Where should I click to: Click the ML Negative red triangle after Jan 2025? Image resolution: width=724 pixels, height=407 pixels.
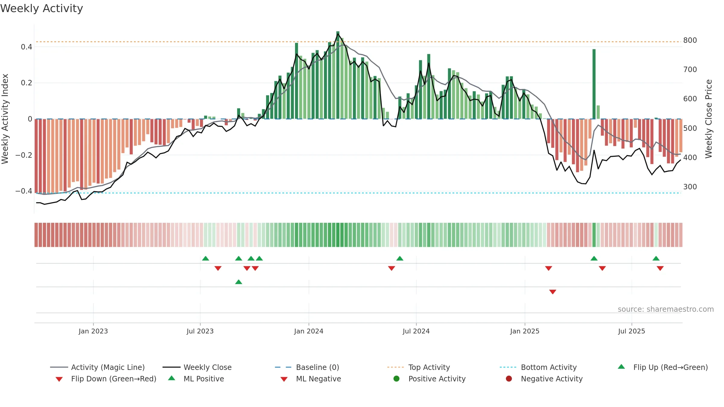[x=553, y=292]
